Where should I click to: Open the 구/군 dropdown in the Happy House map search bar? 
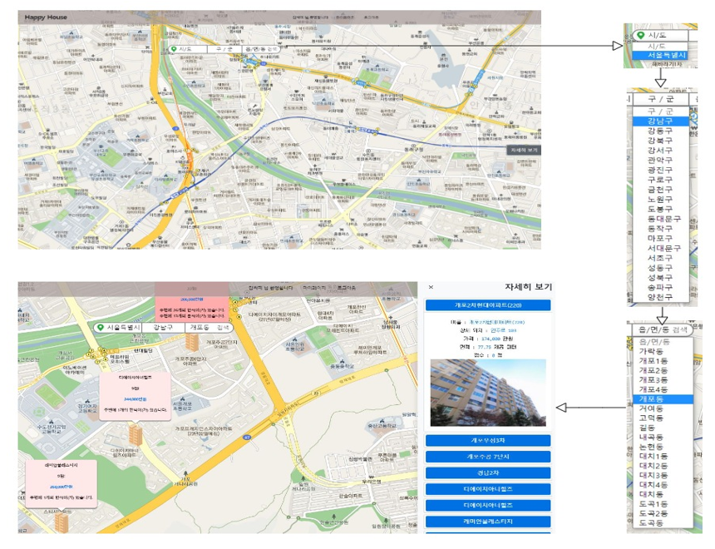tap(224, 49)
